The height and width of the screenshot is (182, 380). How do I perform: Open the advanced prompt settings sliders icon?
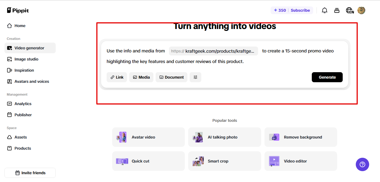point(195,77)
